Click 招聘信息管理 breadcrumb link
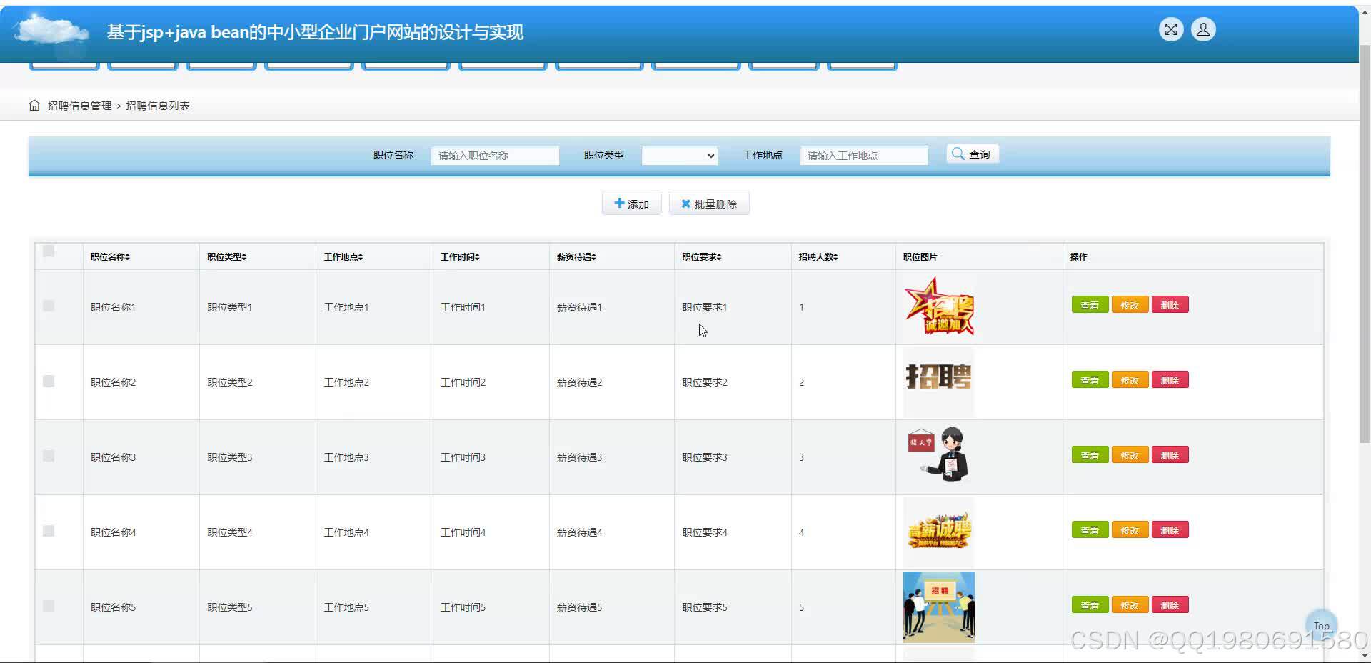Screen dimensions: 1371x663 coord(79,106)
